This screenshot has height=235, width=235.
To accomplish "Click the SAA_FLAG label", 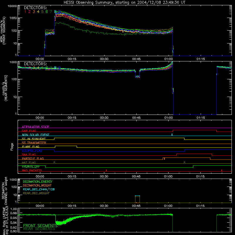I will 29,155.
